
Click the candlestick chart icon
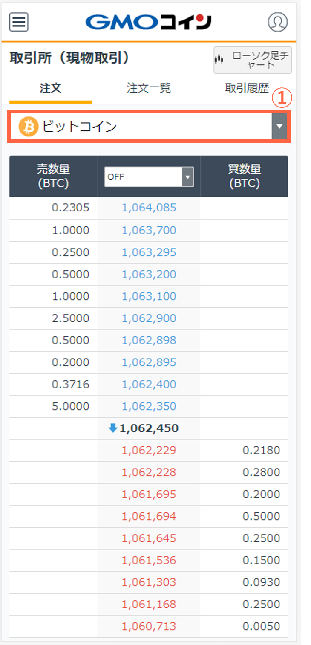click(x=219, y=60)
